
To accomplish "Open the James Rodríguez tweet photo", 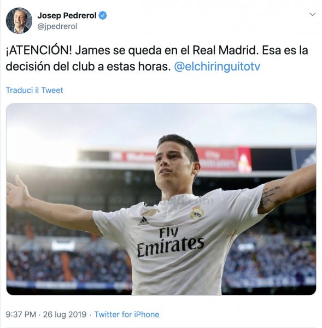I will [161, 199].
